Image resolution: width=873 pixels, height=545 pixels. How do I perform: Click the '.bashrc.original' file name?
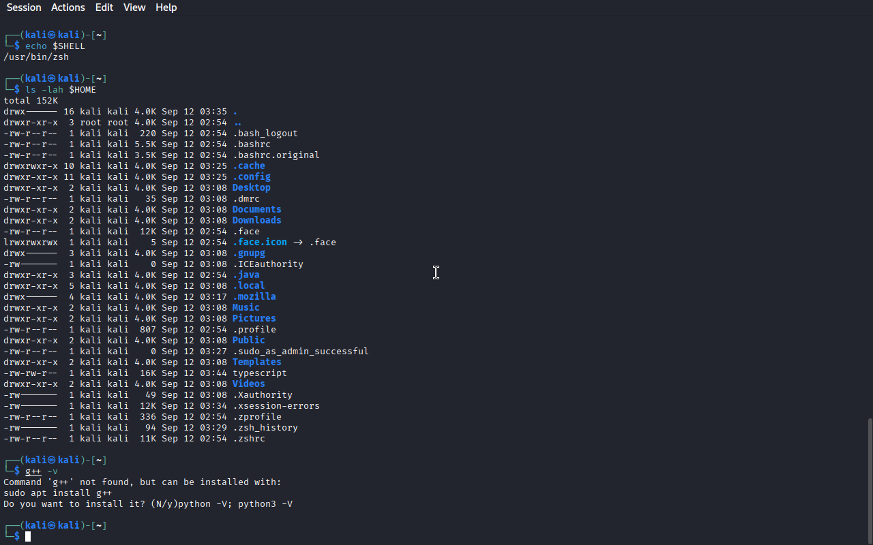click(x=276, y=155)
